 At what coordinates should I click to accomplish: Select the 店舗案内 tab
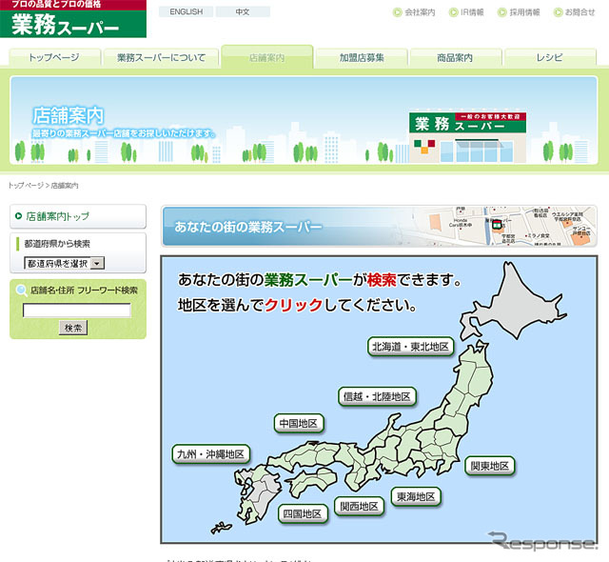pos(266,57)
